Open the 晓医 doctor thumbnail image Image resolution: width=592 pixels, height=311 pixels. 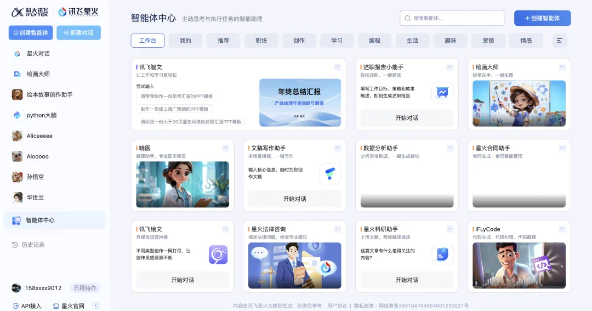(183, 184)
